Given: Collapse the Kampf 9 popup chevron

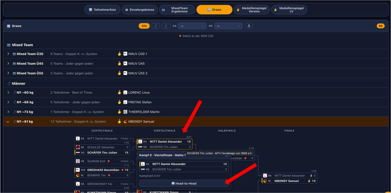Looking at the screenshot, I should click(226, 156).
